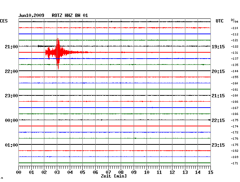Select the 13 minute label on Zeit axis
The image size is (240, 182).
pos(185,172)
